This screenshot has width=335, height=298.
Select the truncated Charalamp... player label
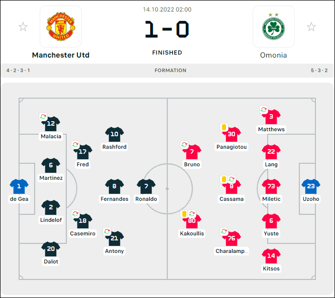pos(232,251)
